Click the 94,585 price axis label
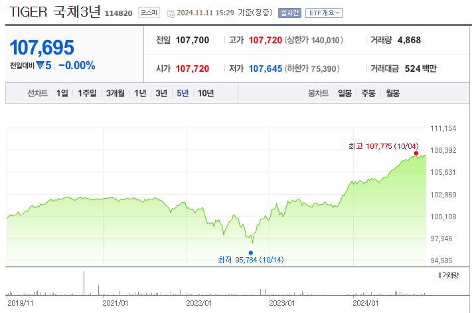 (x=441, y=261)
